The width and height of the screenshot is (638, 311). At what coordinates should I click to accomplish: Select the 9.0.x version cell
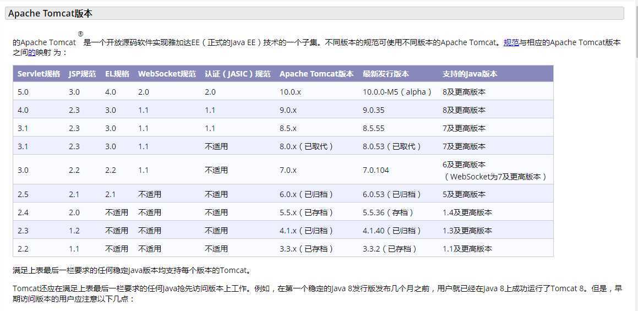click(288, 110)
